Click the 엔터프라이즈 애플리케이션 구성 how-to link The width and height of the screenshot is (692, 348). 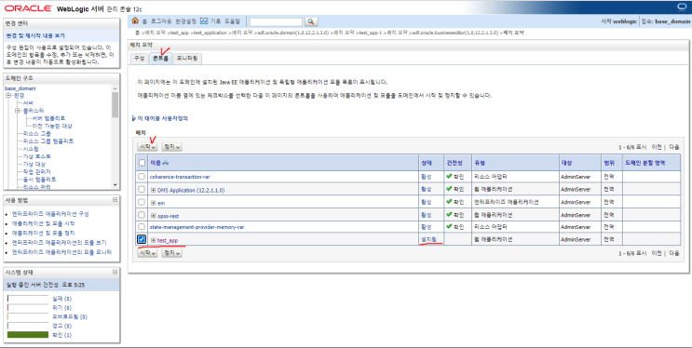pyautogui.click(x=50, y=214)
